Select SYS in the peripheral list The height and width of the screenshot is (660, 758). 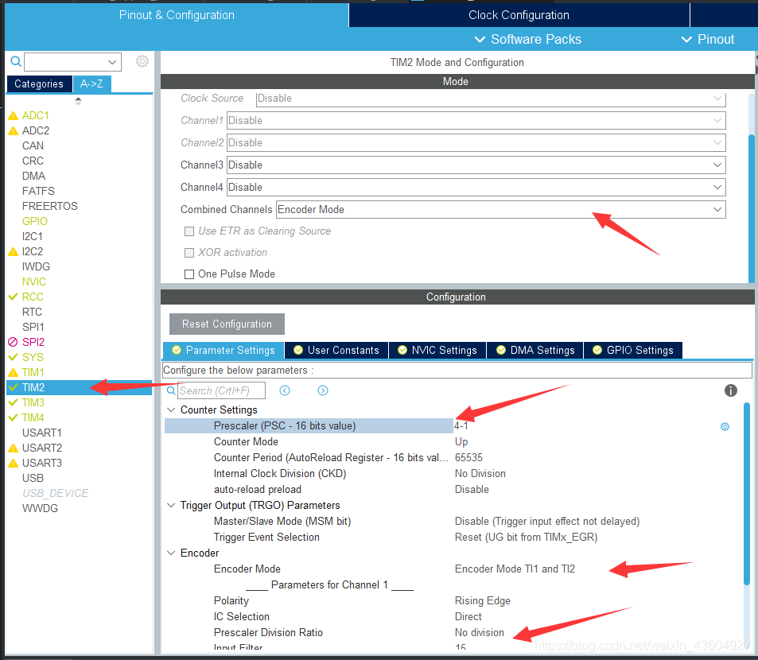[x=33, y=357]
